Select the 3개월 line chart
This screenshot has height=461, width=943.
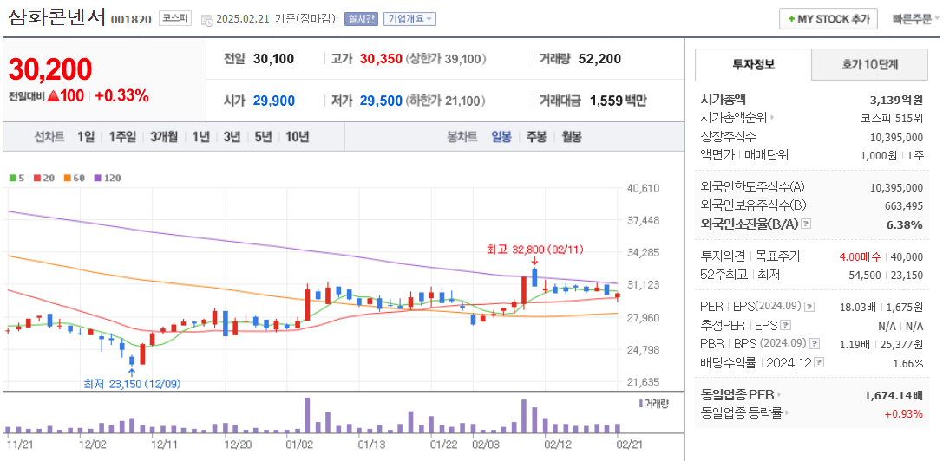coord(164,137)
